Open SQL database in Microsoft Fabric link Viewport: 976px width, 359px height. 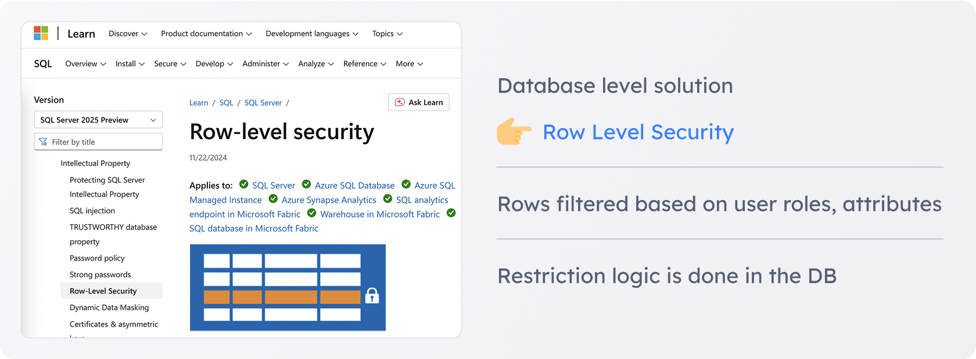point(254,229)
